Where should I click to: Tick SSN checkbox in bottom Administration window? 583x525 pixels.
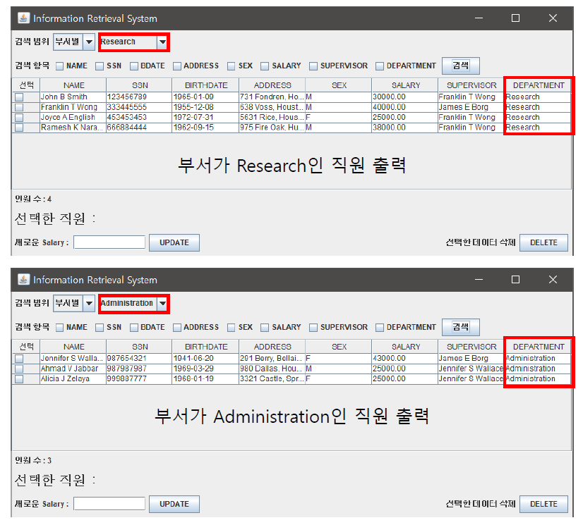pos(100,328)
